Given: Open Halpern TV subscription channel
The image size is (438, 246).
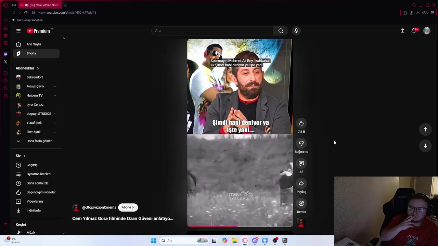Looking at the screenshot, I should coord(36,96).
